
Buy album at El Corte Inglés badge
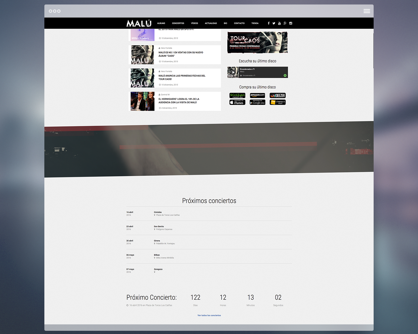point(237,95)
